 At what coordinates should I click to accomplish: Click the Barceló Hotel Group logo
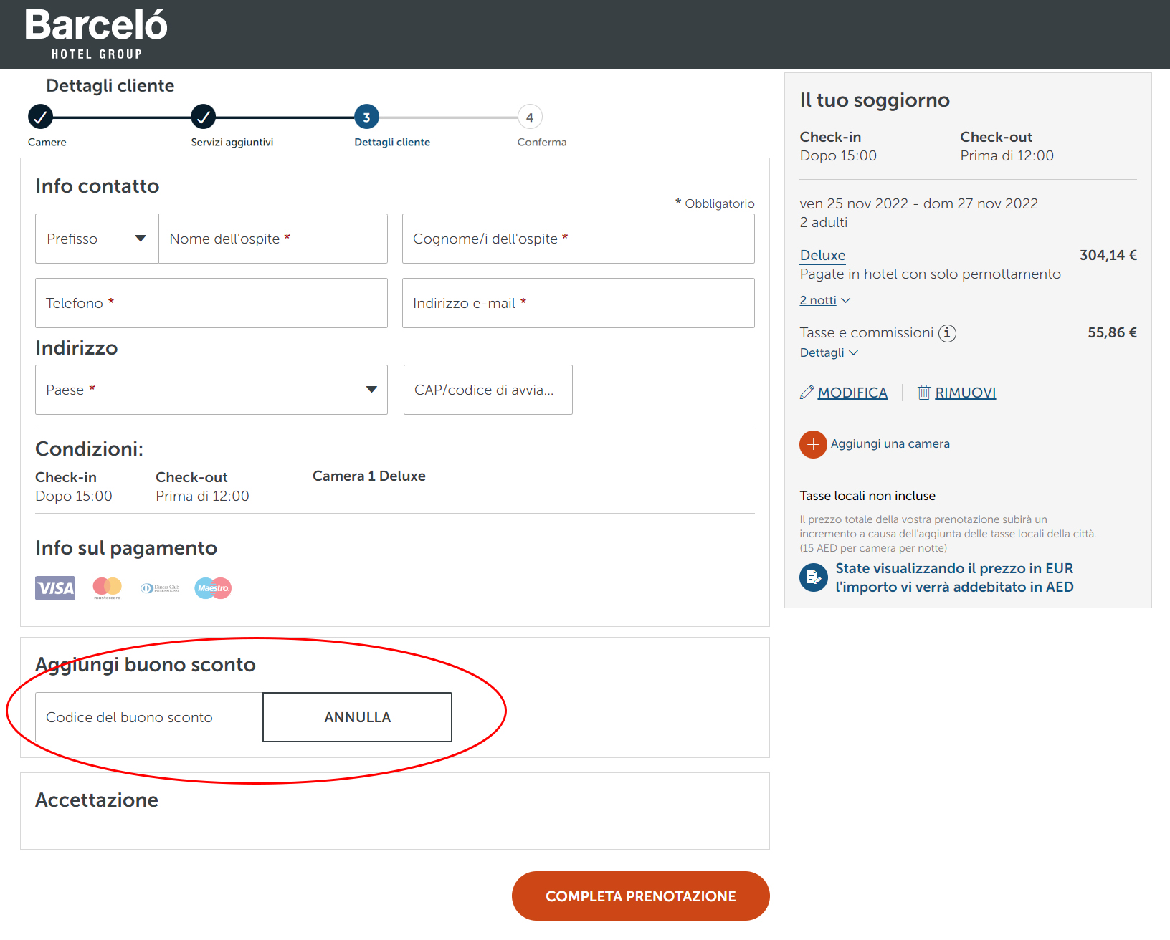96,34
